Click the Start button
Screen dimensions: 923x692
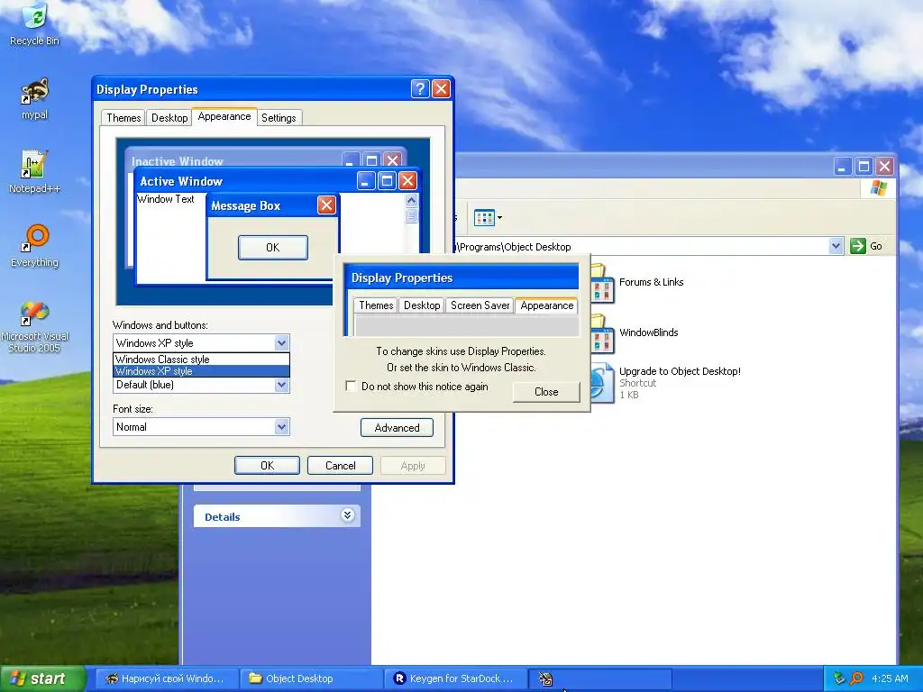[42, 678]
